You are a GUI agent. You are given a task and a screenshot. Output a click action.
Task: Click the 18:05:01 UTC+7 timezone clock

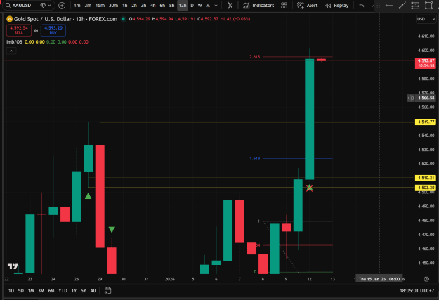[x=417, y=291]
